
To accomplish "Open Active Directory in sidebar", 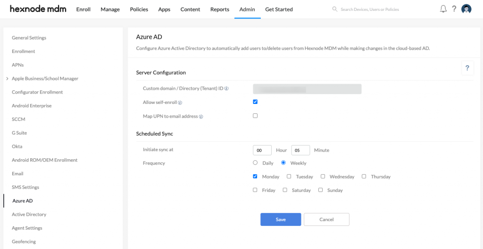I will click(29, 214).
